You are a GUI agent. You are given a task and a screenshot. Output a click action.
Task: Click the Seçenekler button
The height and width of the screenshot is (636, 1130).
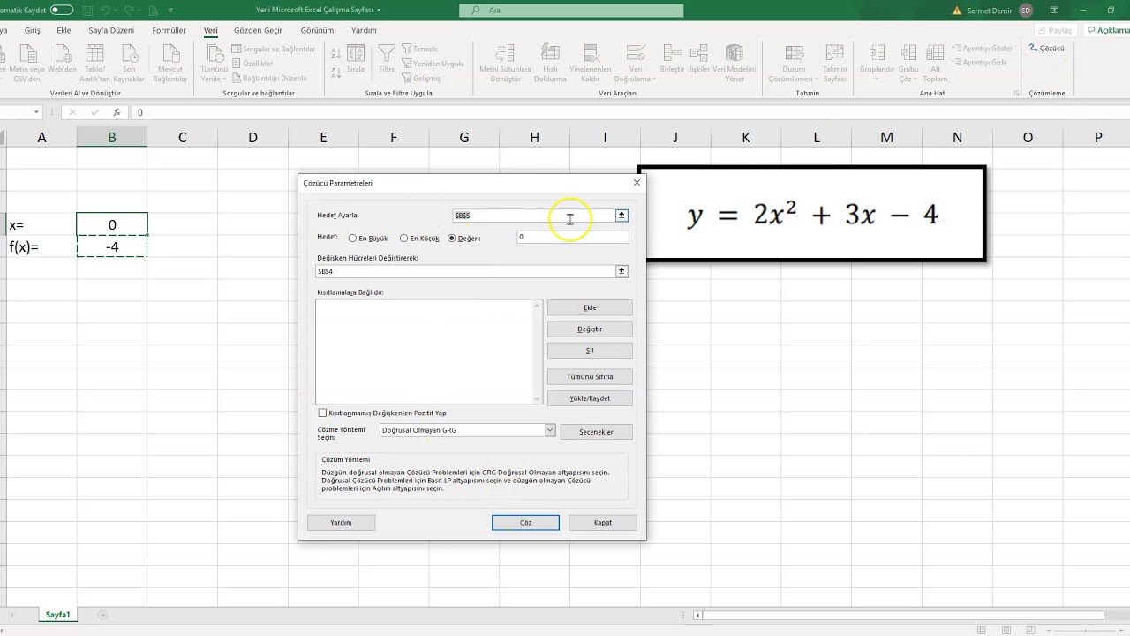click(596, 432)
